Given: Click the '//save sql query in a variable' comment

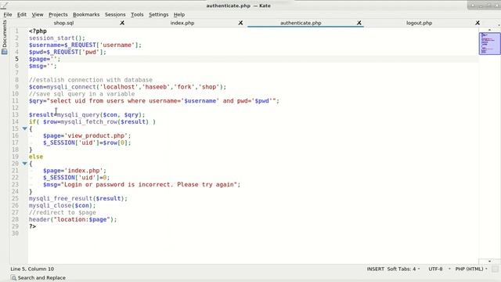Looking at the screenshot, I should coord(81,94).
